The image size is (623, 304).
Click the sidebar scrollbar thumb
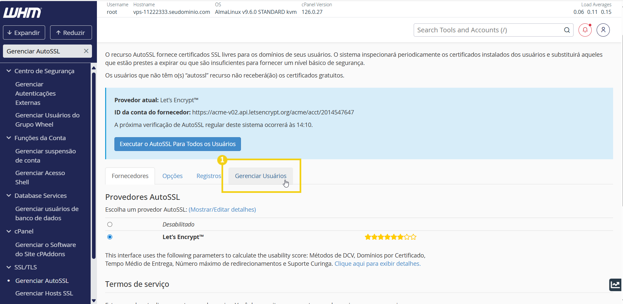pos(94,166)
